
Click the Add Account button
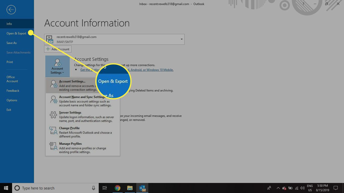[58, 49]
